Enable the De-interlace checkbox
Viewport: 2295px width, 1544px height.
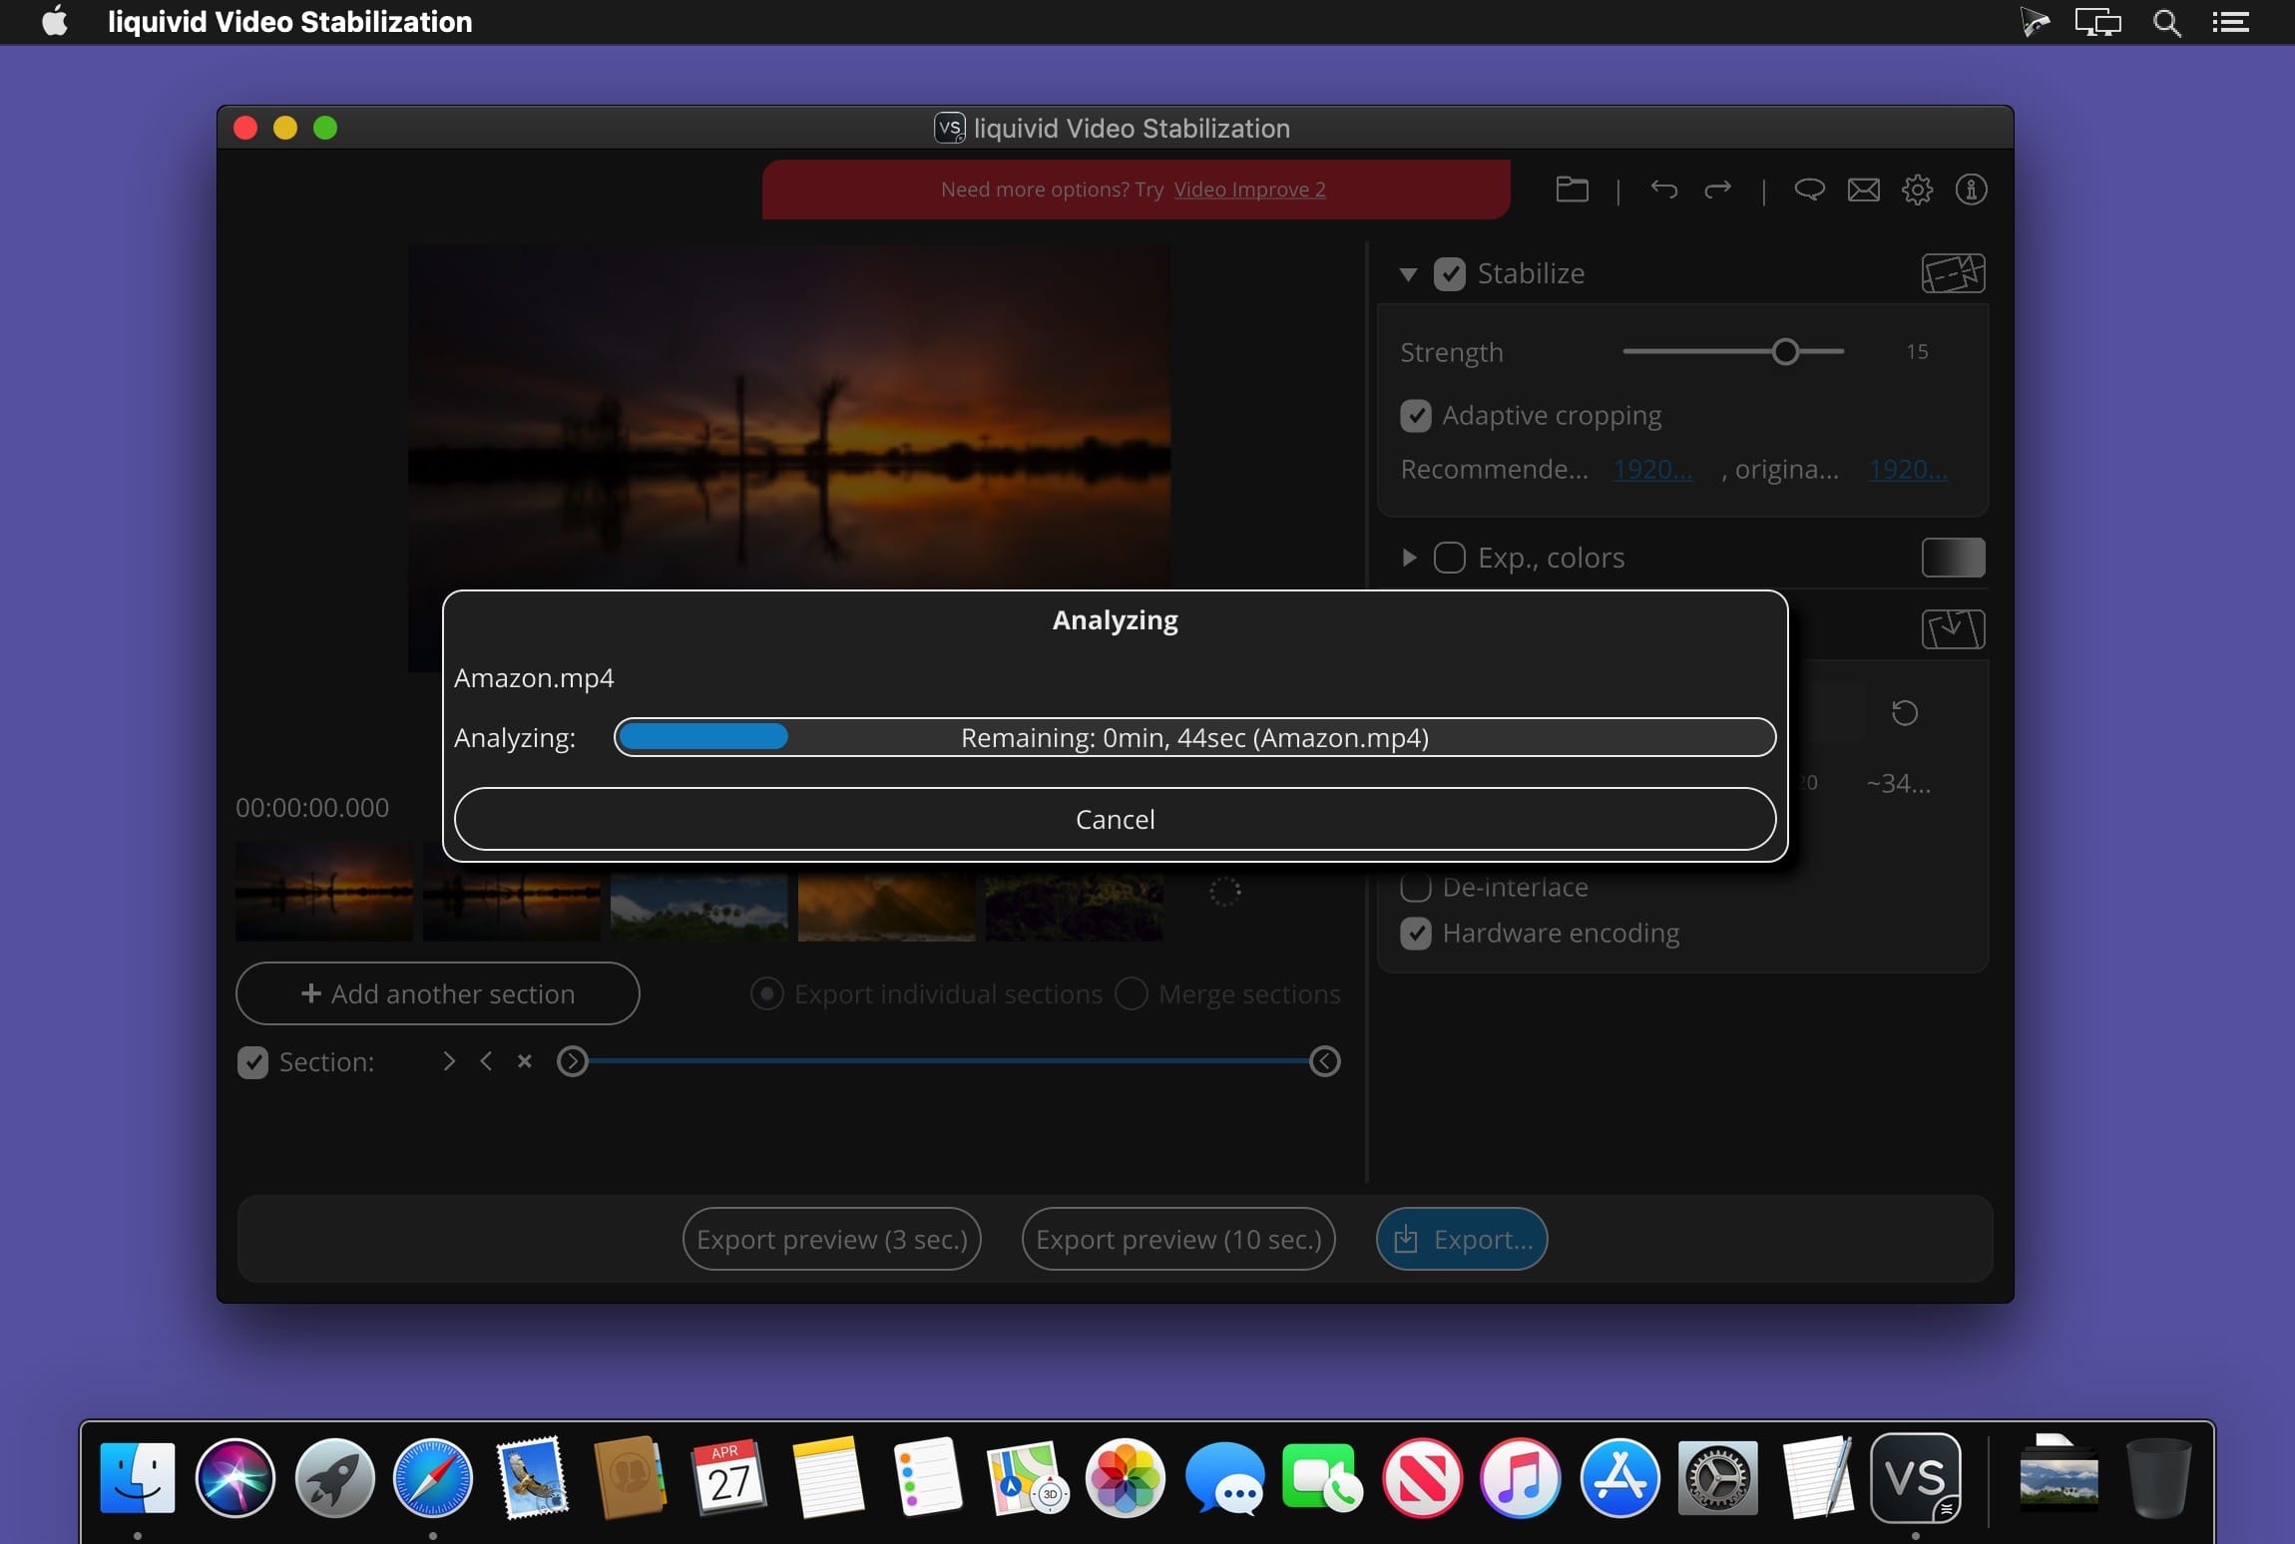[x=1415, y=887]
